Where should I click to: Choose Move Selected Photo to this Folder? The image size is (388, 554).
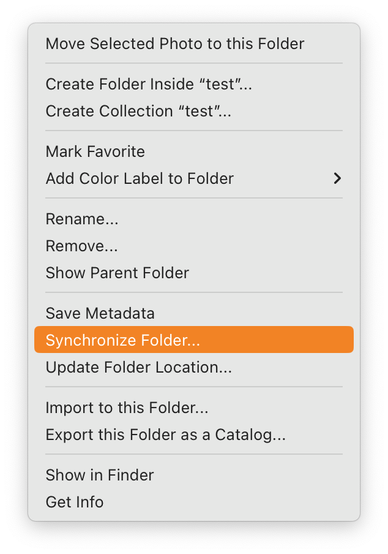click(174, 44)
